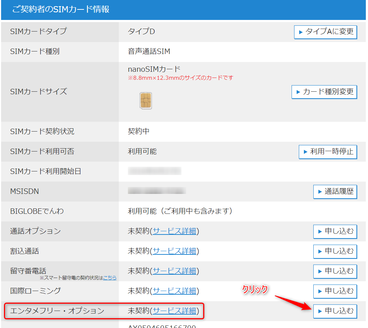Apply for 割込通話 via 申し込む
This screenshot has width=368, height=328.
(335, 251)
